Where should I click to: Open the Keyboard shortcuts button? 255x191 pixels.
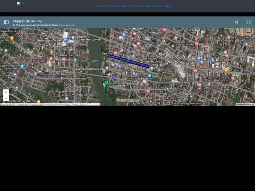coord(245,104)
